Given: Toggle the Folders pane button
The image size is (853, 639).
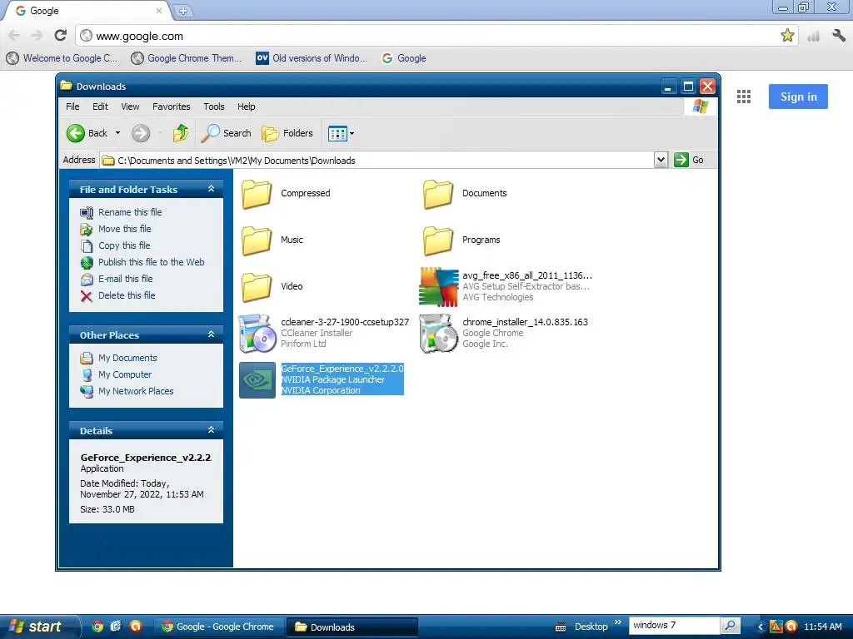Looking at the screenshot, I should (x=287, y=133).
